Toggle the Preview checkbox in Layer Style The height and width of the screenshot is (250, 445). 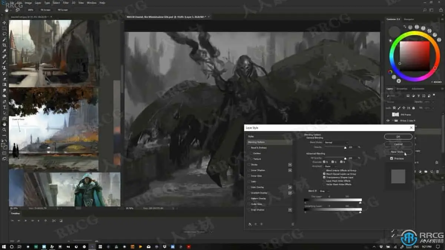[x=392, y=159]
